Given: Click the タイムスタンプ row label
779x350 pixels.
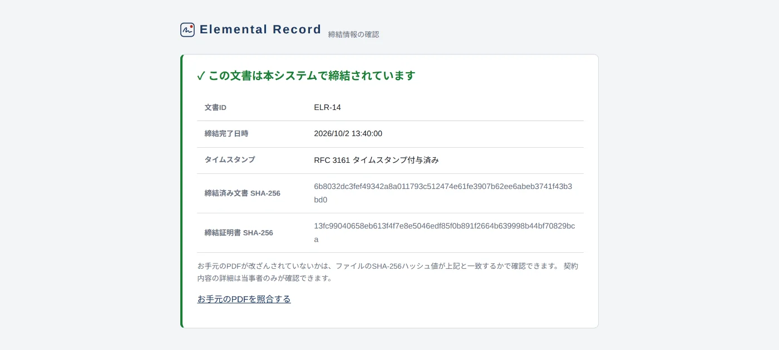Looking at the screenshot, I should 230,160.
